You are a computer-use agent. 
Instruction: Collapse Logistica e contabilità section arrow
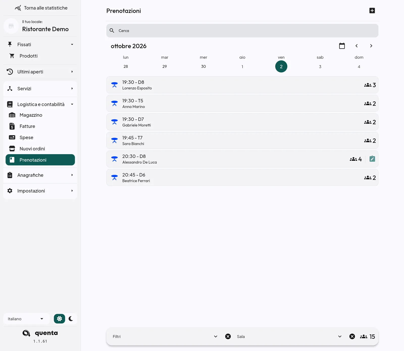pyautogui.click(x=72, y=104)
